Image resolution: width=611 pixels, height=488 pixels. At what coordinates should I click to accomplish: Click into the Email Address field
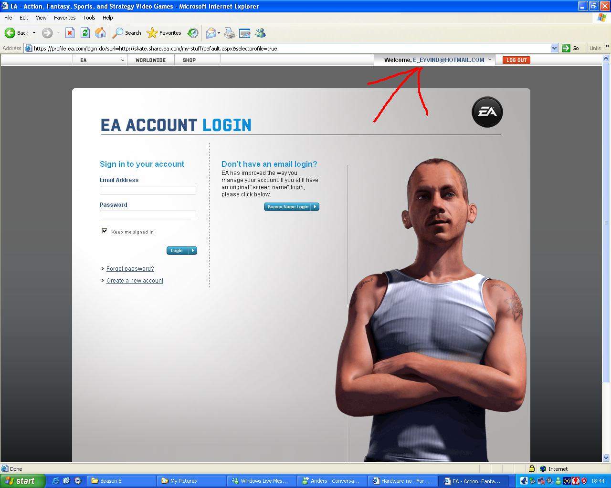[x=148, y=190]
